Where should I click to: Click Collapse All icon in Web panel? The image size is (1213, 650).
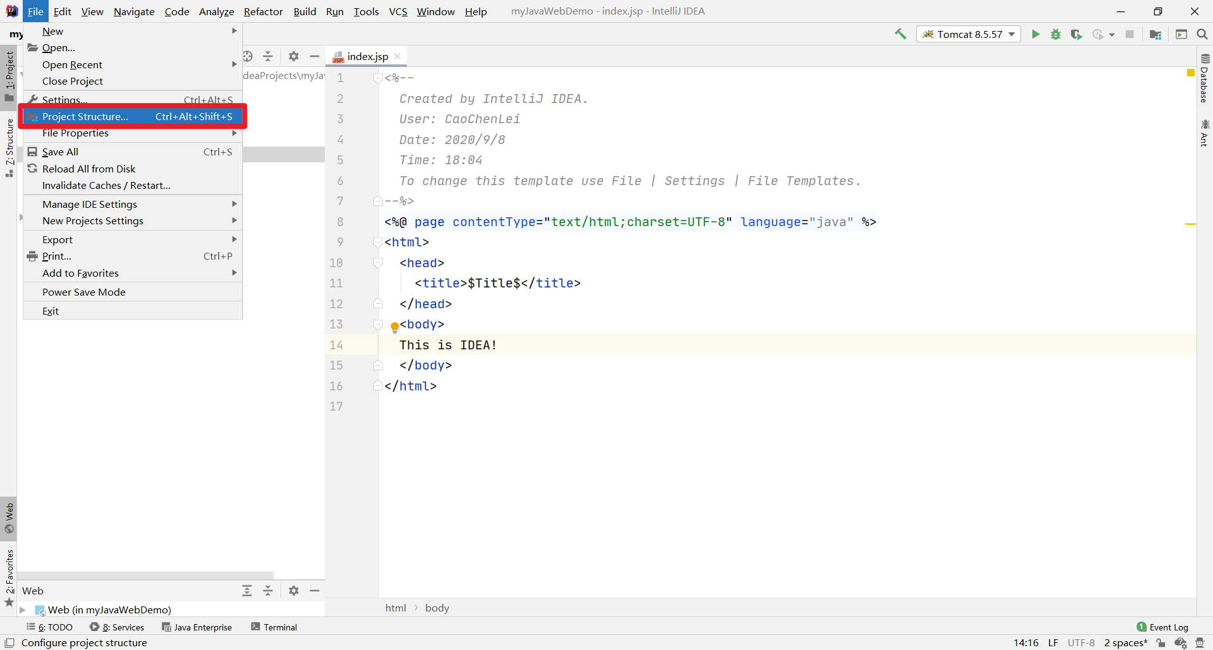tap(268, 591)
